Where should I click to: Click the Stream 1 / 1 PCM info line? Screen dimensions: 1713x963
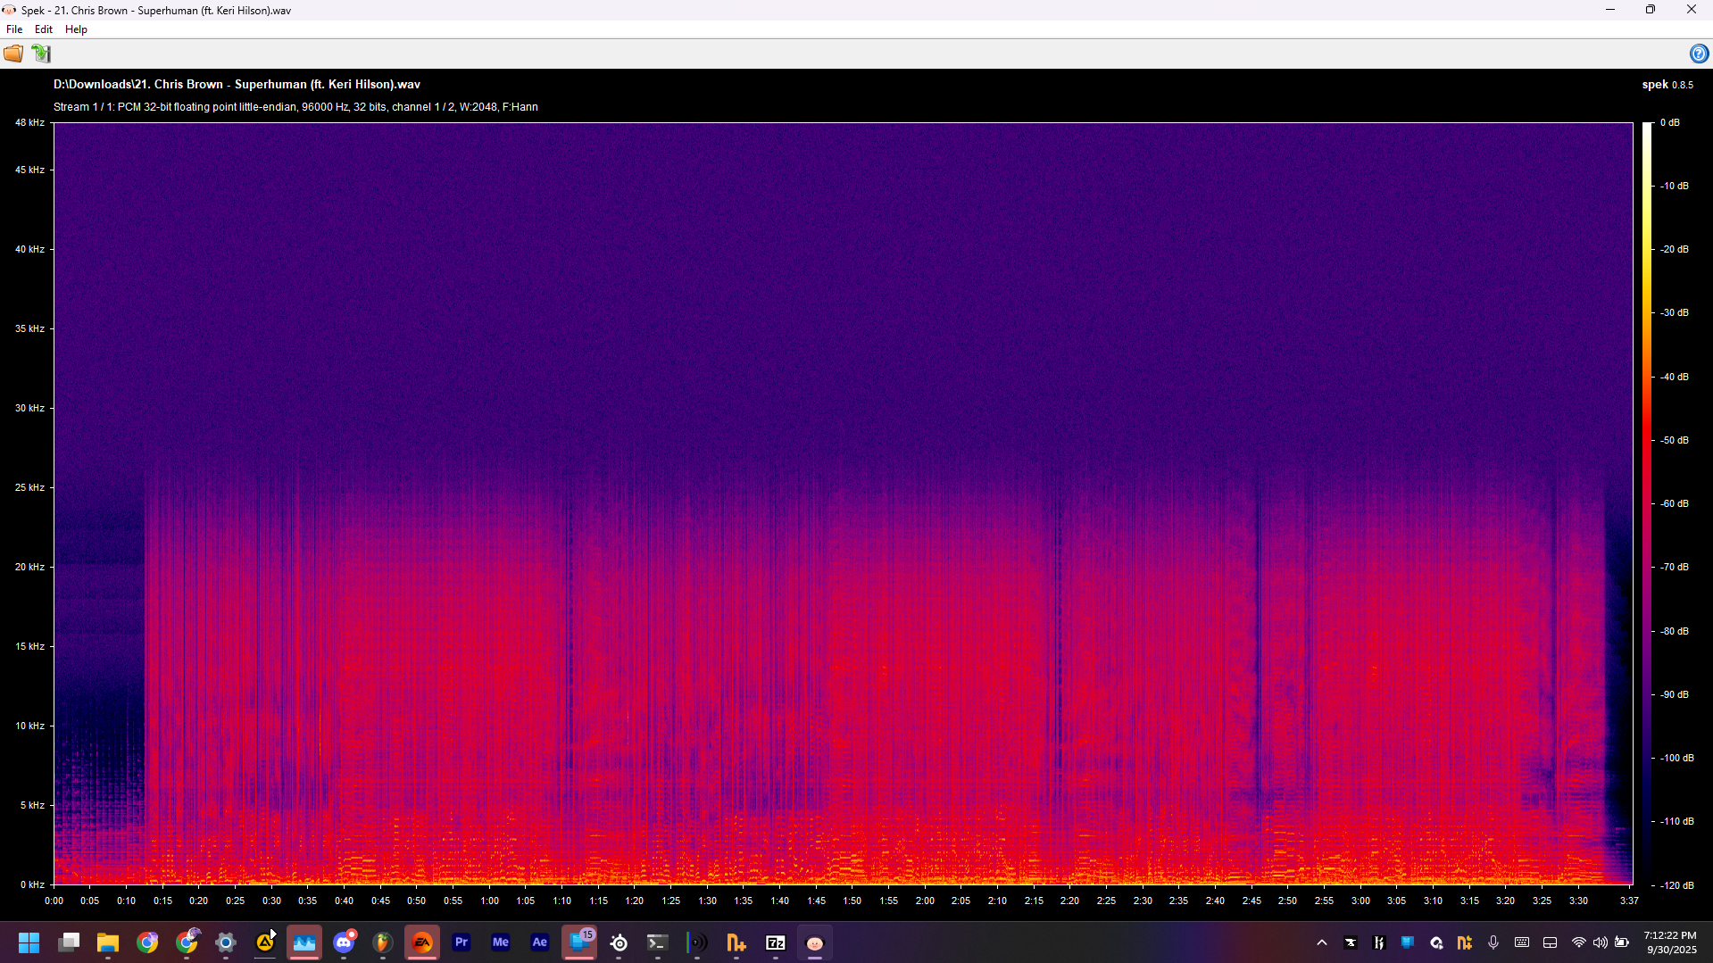pyautogui.click(x=295, y=107)
